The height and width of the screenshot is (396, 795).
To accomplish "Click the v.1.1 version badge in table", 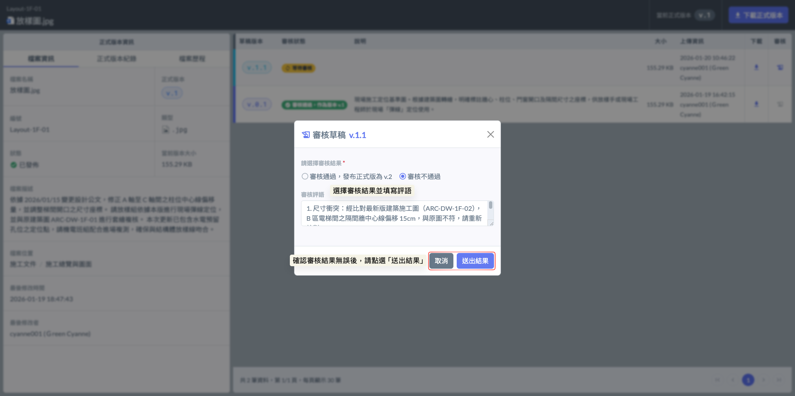I will pyautogui.click(x=257, y=68).
